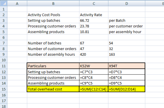Screen dimensions: 164x108
Task: Select column D header
Action: point(127,4)
